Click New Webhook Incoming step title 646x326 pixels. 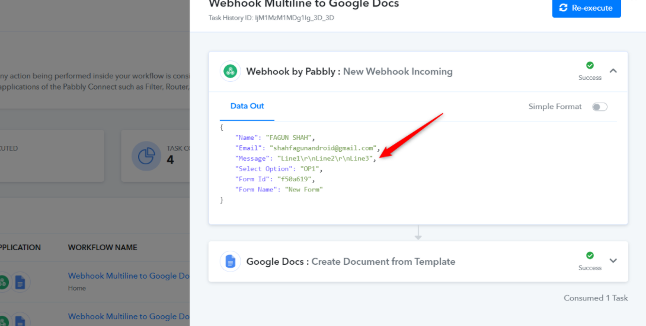click(398, 72)
